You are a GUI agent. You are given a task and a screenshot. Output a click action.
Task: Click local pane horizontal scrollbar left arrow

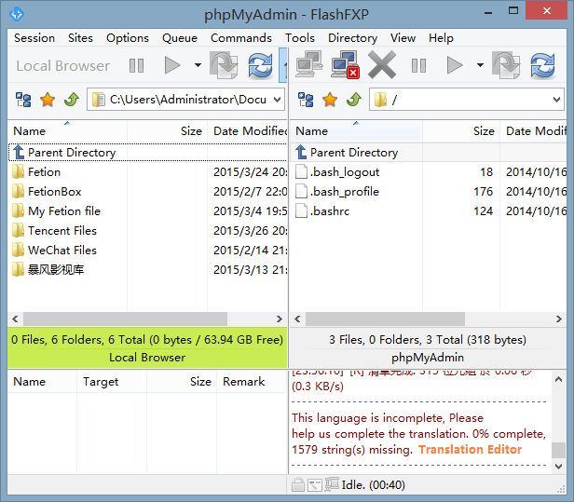click(x=15, y=319)
